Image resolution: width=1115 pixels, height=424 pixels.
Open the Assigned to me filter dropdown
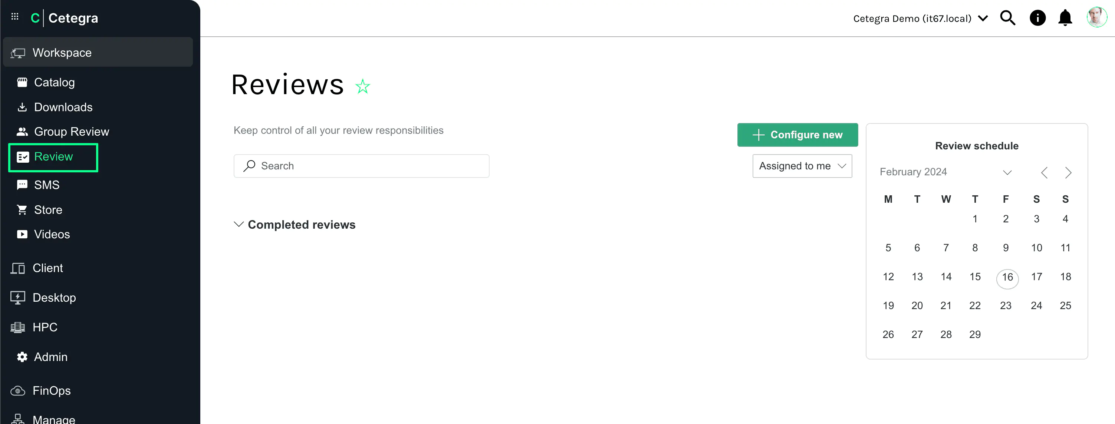coord(802,166)
